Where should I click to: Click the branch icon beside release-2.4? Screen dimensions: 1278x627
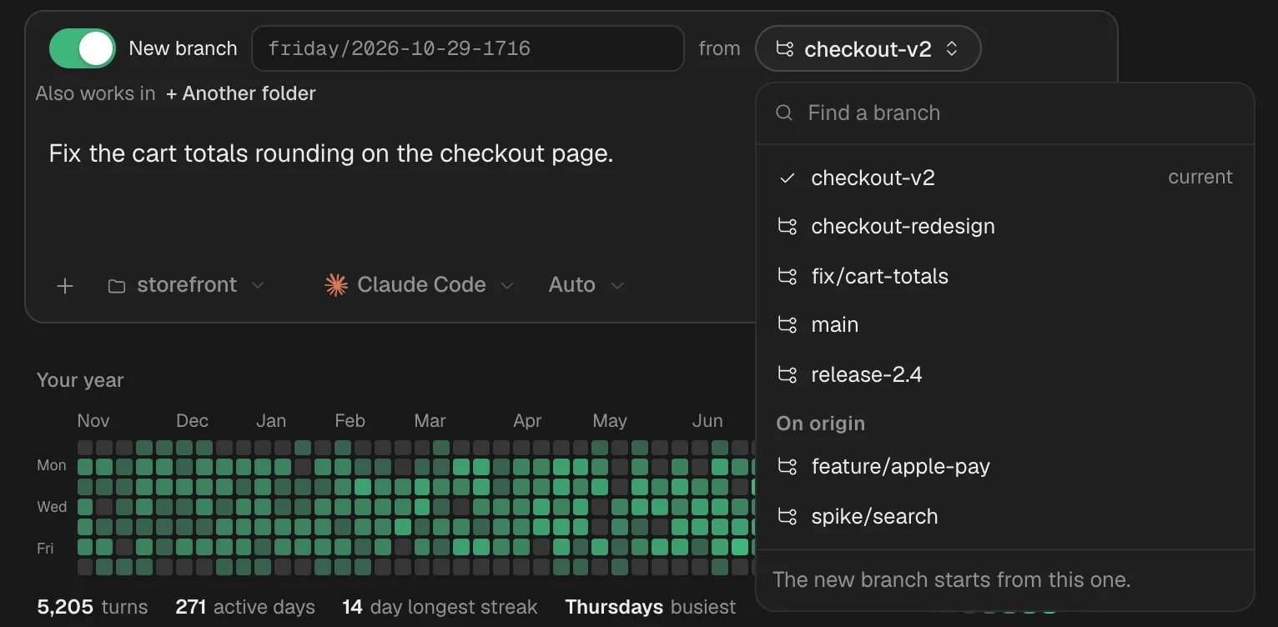coord(787,374)
